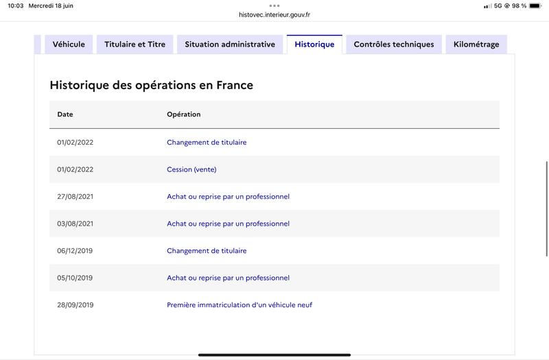Image resolution: width=549 pixels, height=360 pixels.
Task: Tap the Mercredi 18 juin date
Action: pyautogui.click(x=51, y=5)
